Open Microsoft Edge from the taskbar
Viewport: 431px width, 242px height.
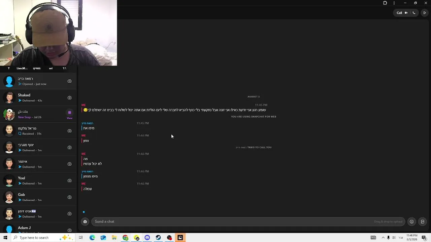point(92,238)
